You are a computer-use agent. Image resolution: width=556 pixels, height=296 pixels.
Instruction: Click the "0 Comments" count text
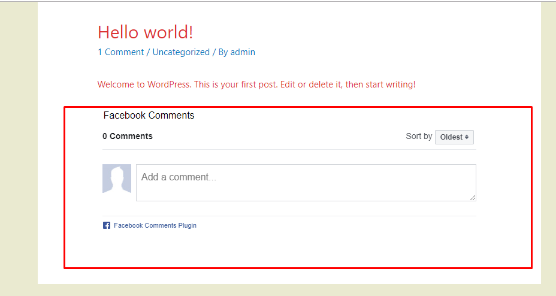click(128, 136)
